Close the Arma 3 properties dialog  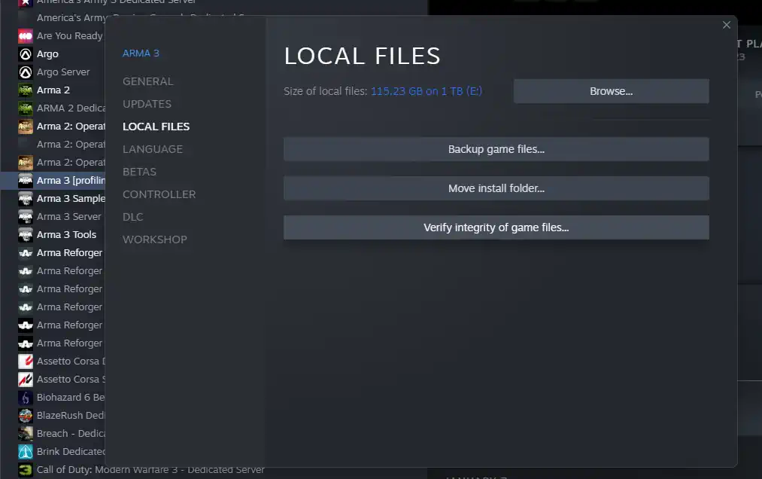(727, 25)
